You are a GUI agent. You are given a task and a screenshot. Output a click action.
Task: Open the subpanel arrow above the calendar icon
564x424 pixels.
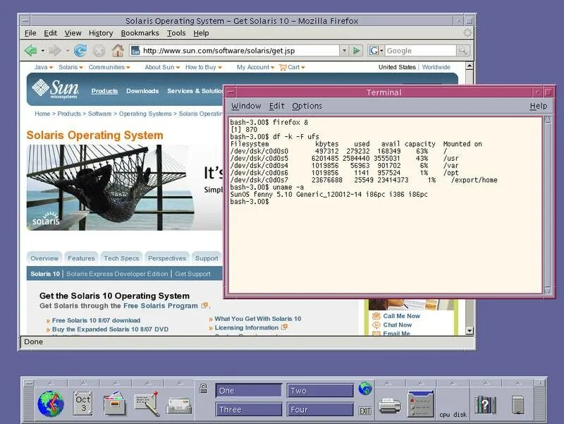83,383
